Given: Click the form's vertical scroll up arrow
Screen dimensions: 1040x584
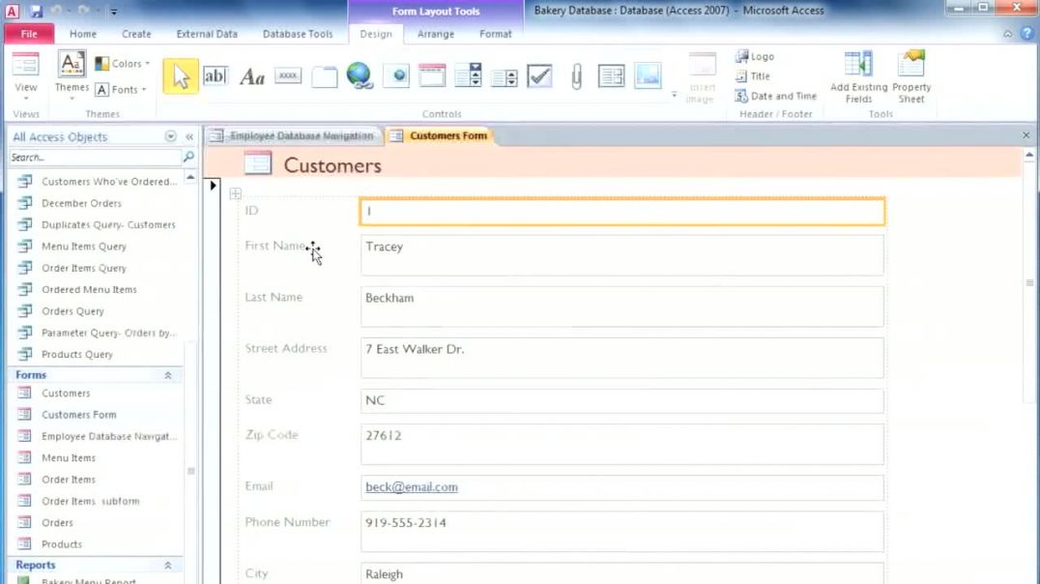Looking at the screenshot, I should pos(1029,156).
